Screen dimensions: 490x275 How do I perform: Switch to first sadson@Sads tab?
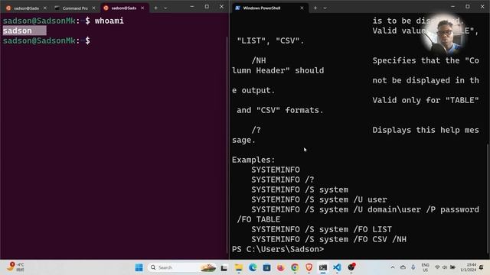coord(26,8)
